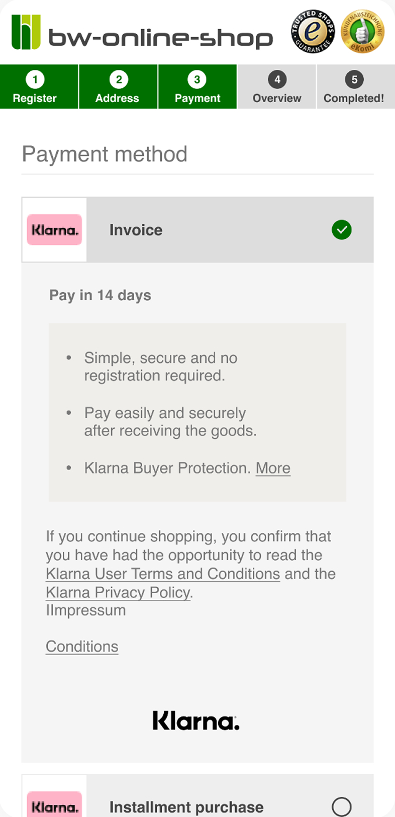Toggle the green Invoice selected checkmark
Image resolution: width=395 pixels, height=817 pixels.
coord(342,230)
